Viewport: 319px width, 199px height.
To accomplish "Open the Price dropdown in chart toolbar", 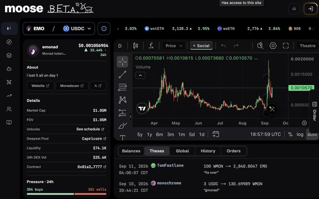I will click(174, 46).
